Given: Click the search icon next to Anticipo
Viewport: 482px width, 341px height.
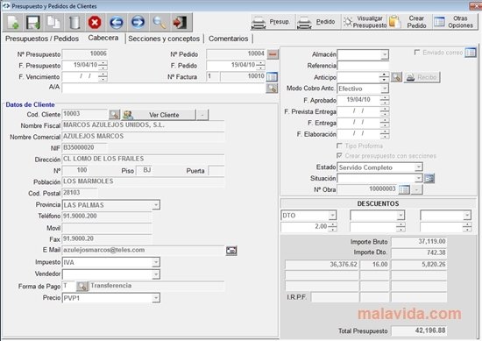Looking at the screenshot, I should click(396, 77).
